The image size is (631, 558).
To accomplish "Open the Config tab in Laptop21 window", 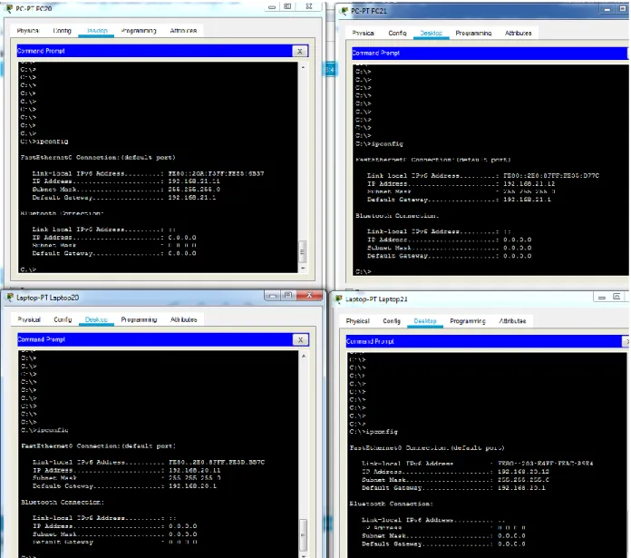I will [392, 321].
